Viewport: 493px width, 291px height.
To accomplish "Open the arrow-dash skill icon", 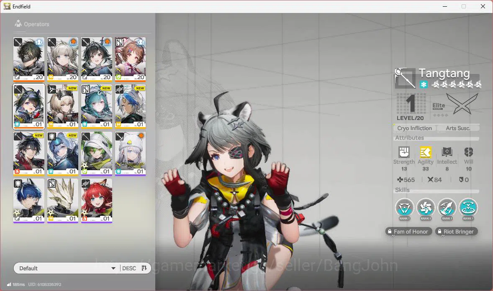I will coord(447,207).
